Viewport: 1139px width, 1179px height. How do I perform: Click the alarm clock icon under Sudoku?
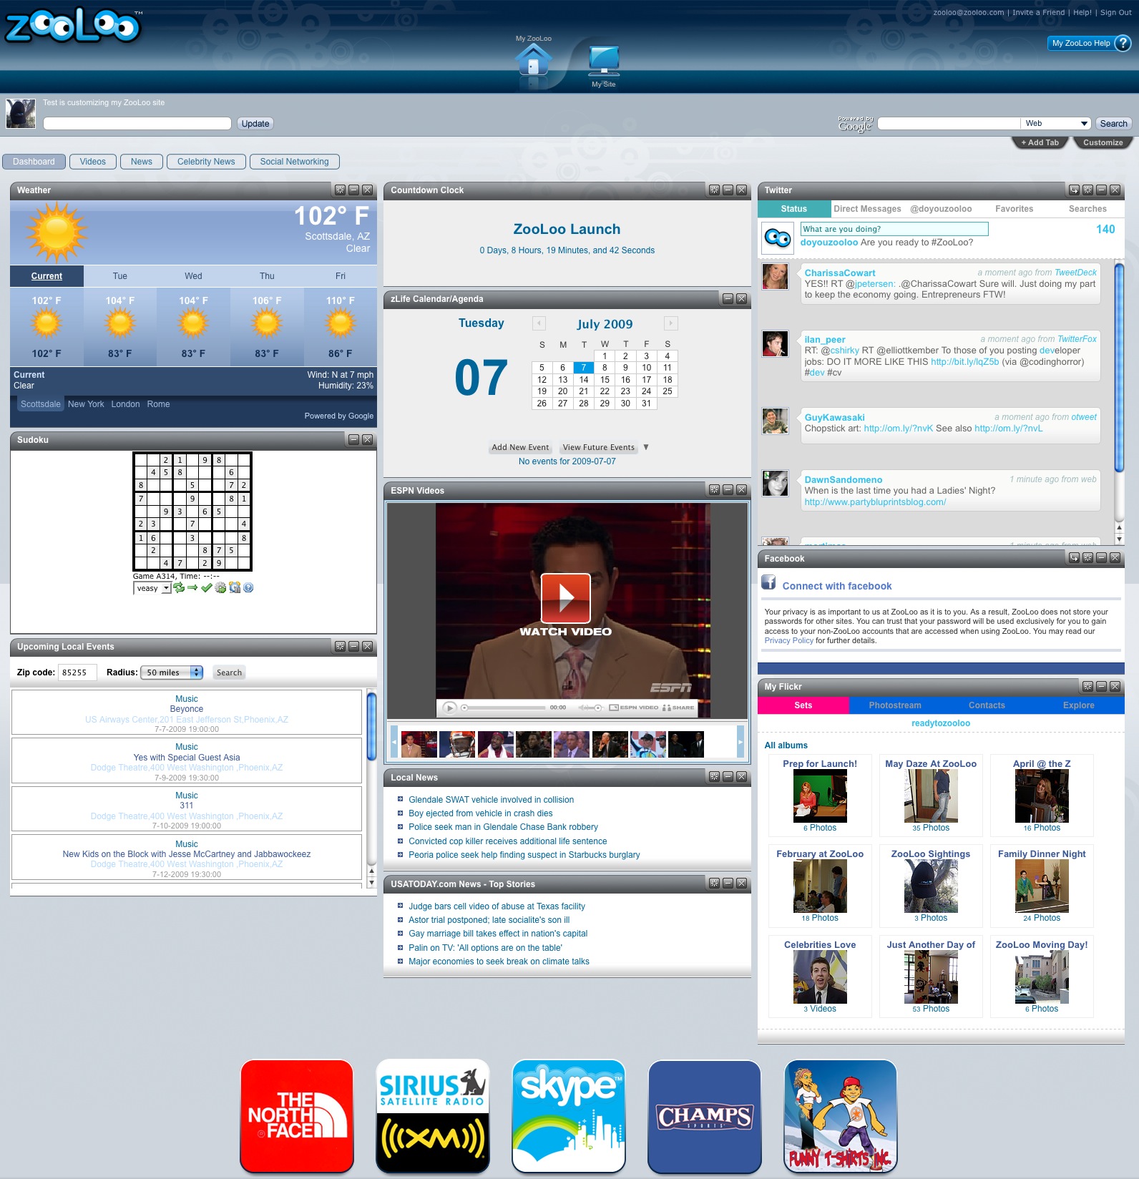pyautogui.click(x=235, y=588)
